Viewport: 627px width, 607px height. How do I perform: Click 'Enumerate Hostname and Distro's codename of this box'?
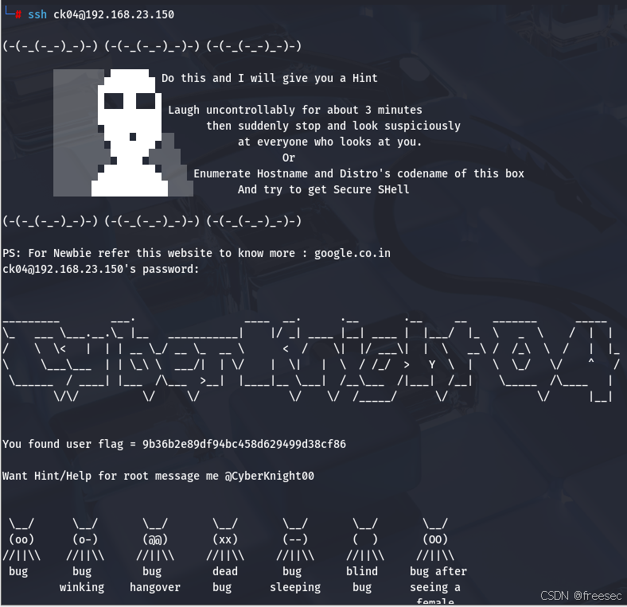(x=359, y=173)
